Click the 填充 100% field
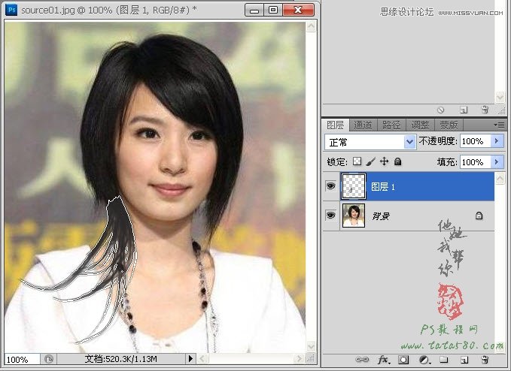 pyautogui.click(x=475, y=161)
